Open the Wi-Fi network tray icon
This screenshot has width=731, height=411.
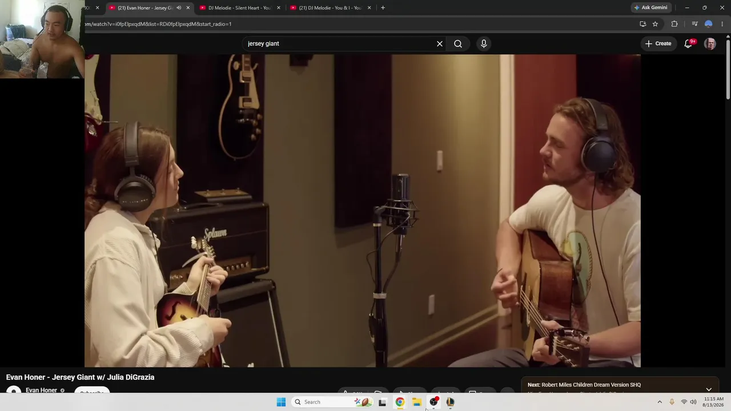tap(684, 402)
